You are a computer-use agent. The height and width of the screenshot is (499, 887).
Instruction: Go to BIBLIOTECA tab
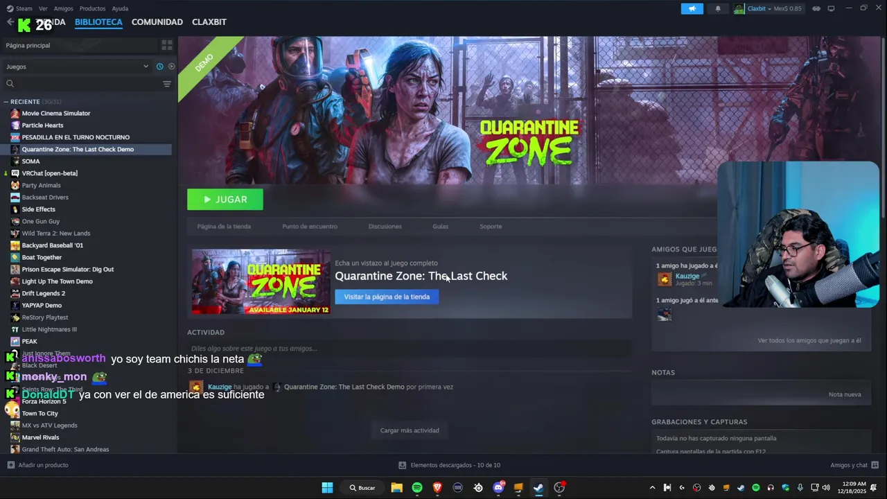tap(98, 22)
